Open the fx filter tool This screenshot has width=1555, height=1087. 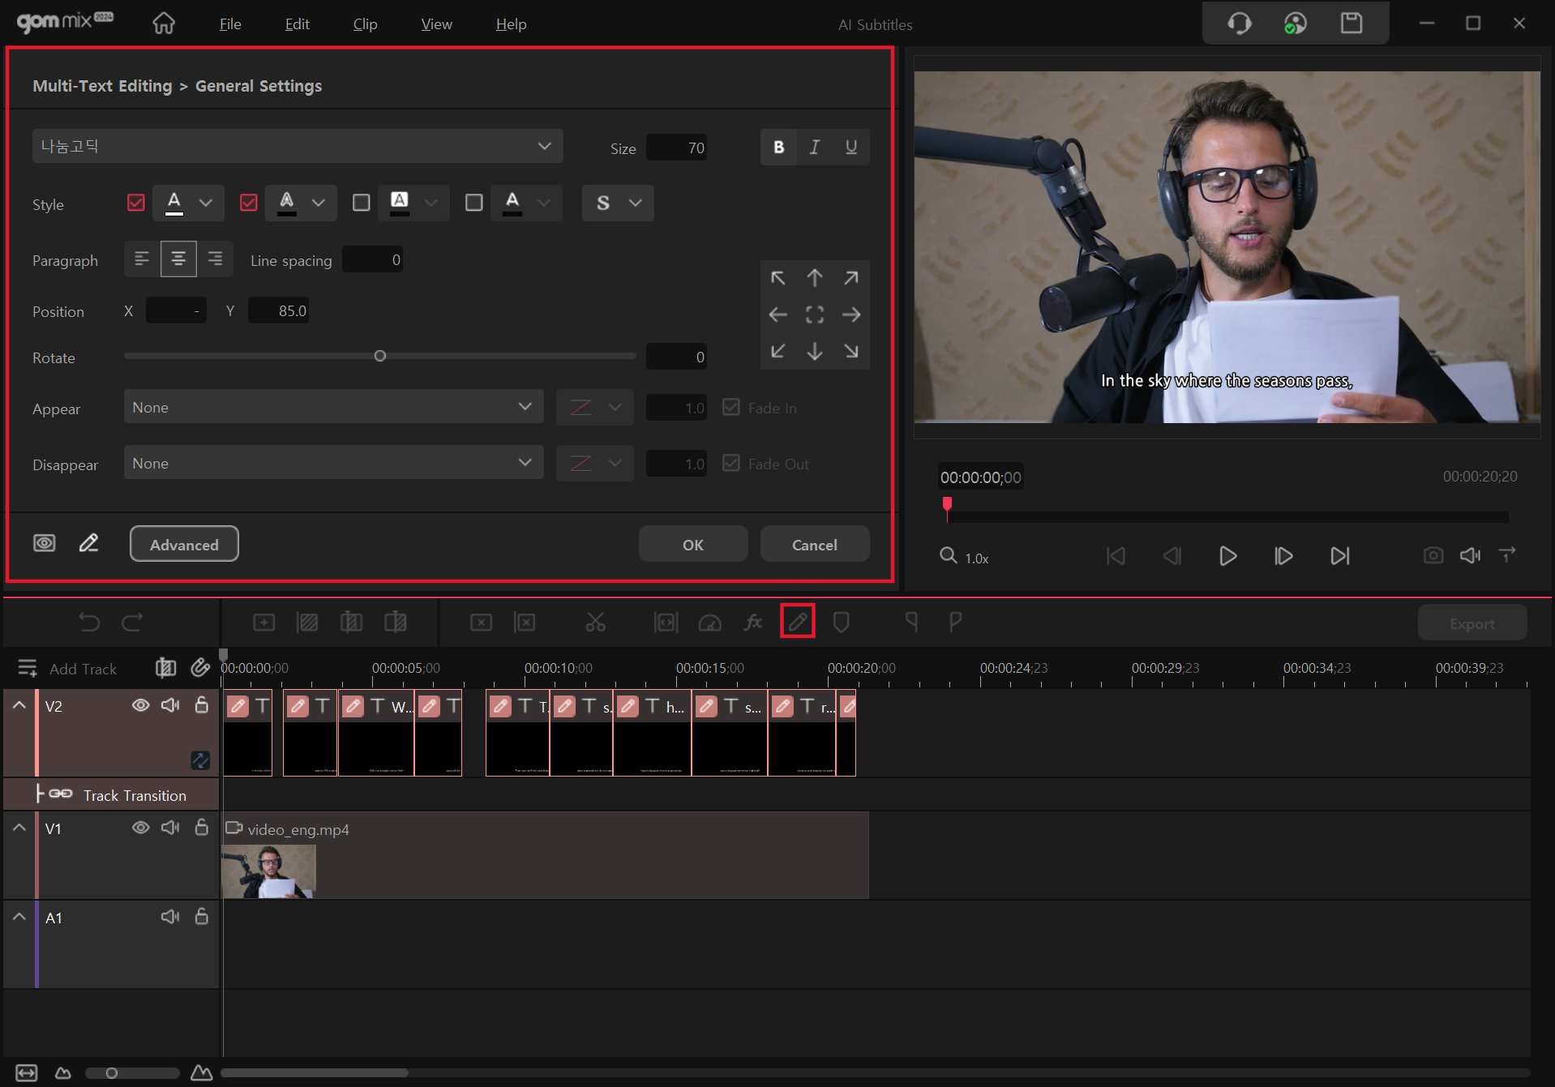click(753, 623)
